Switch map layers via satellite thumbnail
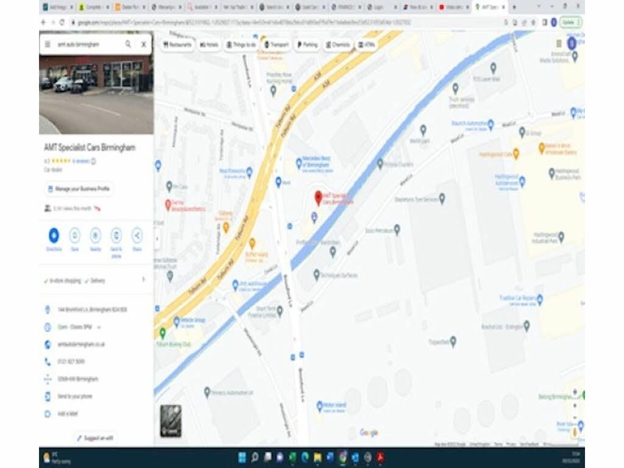 coord(171,420)
